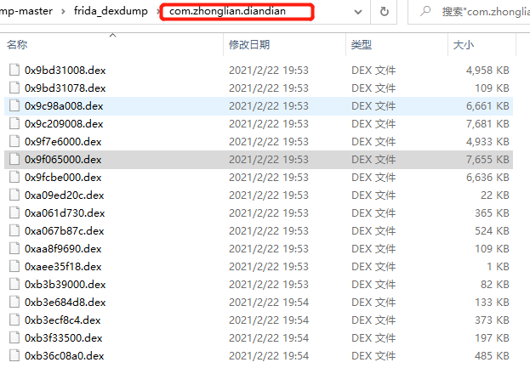Refresh the current folder view
Viewport: 530px width, 368px height.
[384, 12]
